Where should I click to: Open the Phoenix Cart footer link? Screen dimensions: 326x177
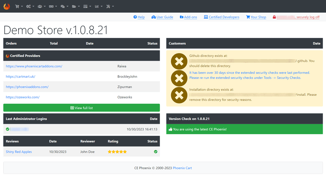(x=182, y=168)
